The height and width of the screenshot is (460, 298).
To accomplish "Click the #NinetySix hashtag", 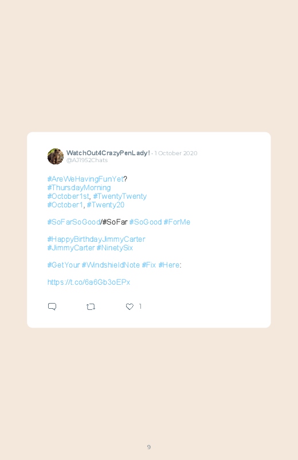I will [115, 247].
